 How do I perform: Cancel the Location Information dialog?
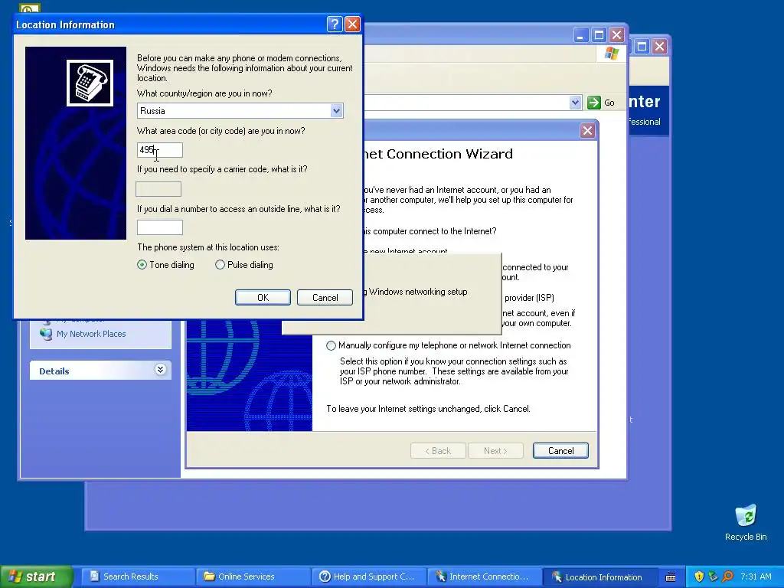(325, 298)
